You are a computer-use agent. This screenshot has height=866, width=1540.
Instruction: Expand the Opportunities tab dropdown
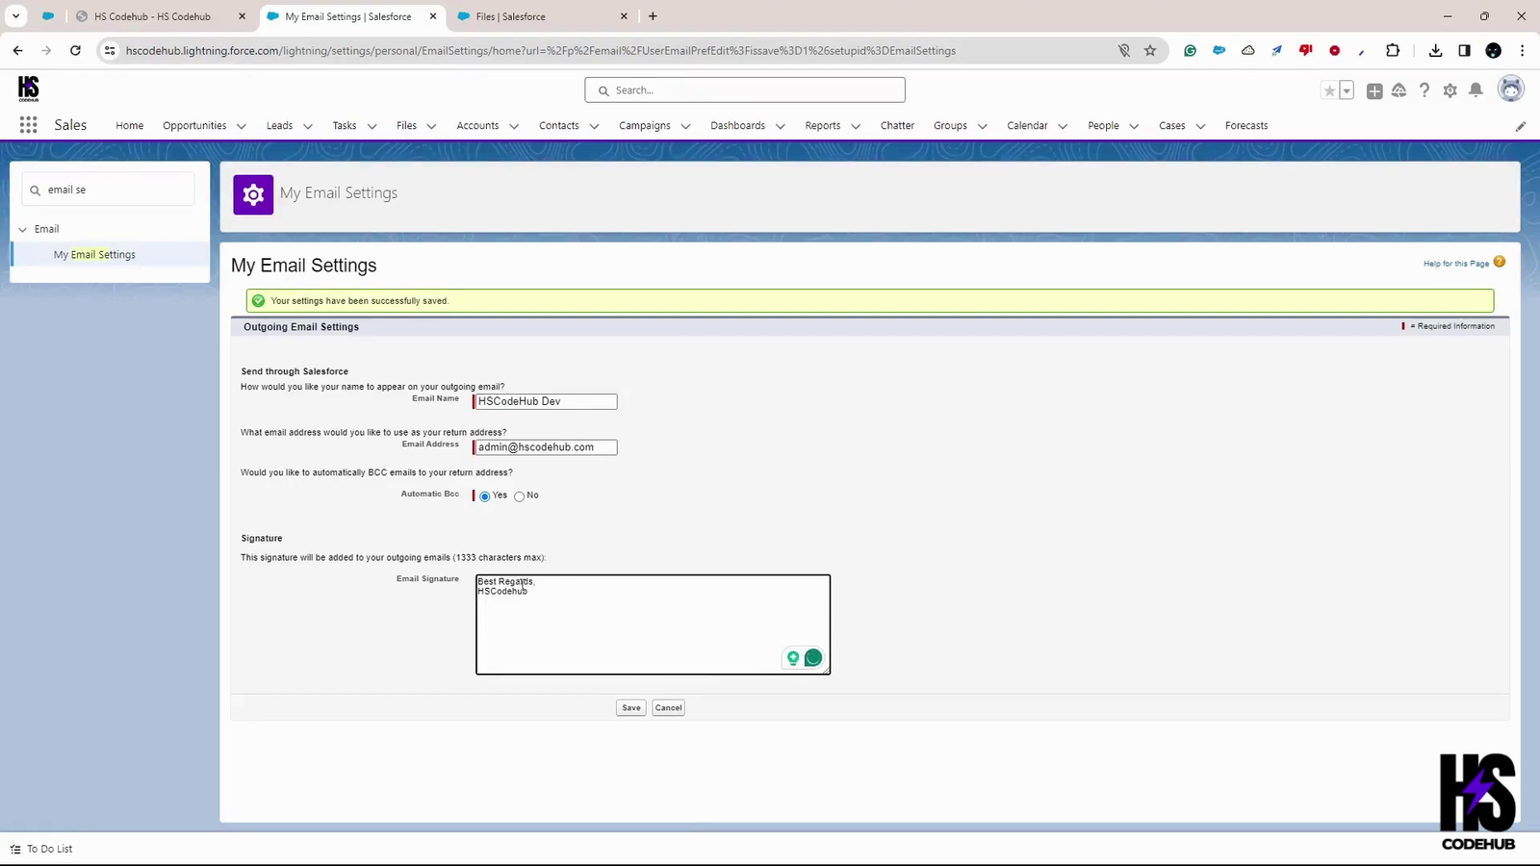[242, 126]
